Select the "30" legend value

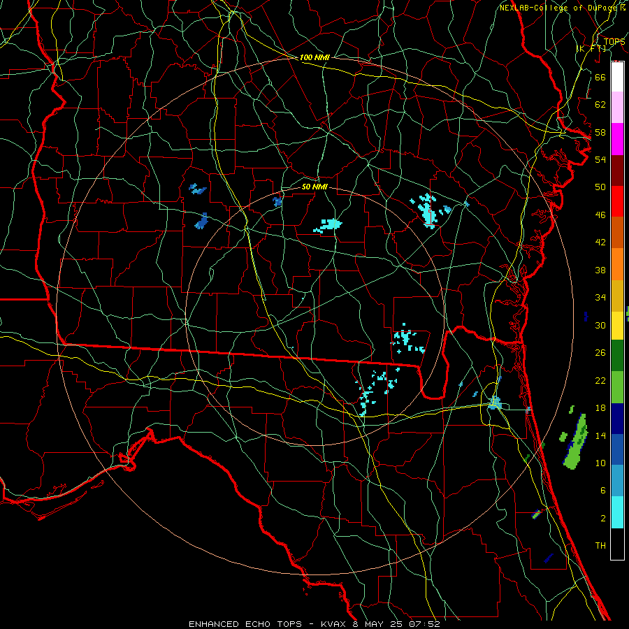pyautogui.click(x=600, y=325)
